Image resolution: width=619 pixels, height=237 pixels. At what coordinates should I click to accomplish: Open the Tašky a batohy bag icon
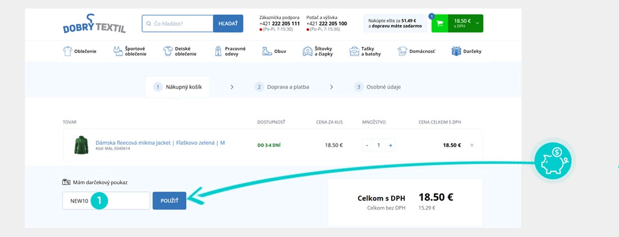354,51
